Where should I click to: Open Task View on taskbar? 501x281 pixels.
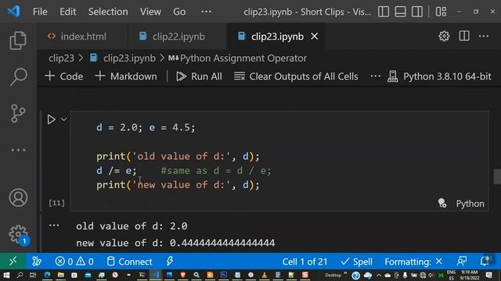pos(33,275)
